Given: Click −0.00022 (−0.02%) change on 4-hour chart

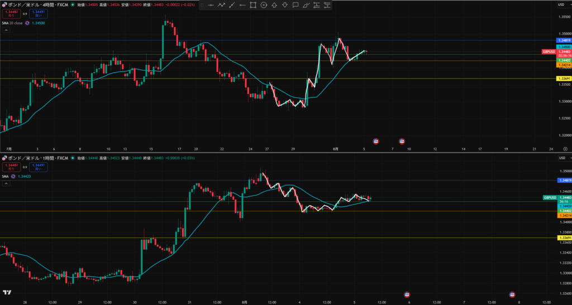Looking at the screenshot, I should (x=180, y=5).
